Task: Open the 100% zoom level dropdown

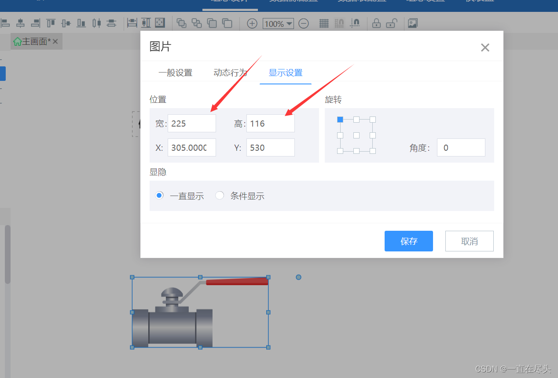Action: pyautogui.click(x=278, y=24)
